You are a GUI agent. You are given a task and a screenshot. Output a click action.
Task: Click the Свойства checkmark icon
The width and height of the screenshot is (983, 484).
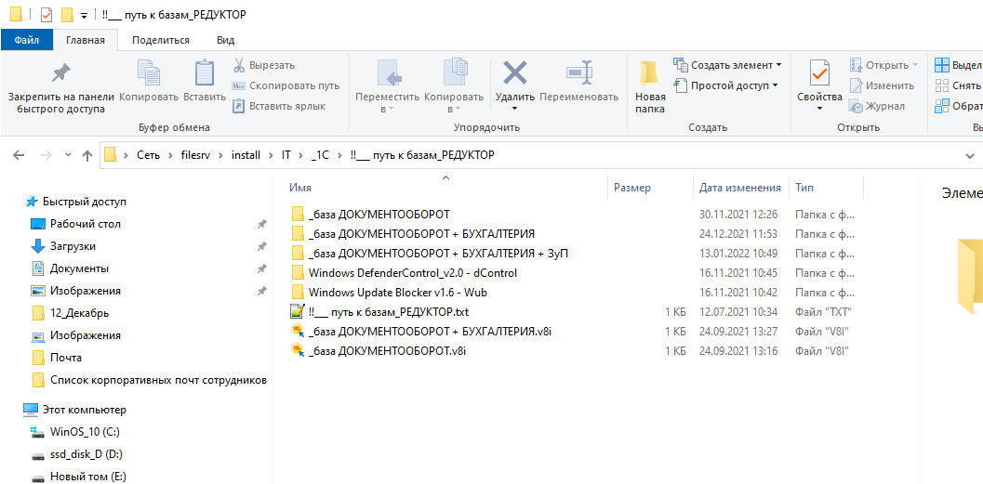tap(819, 73)
